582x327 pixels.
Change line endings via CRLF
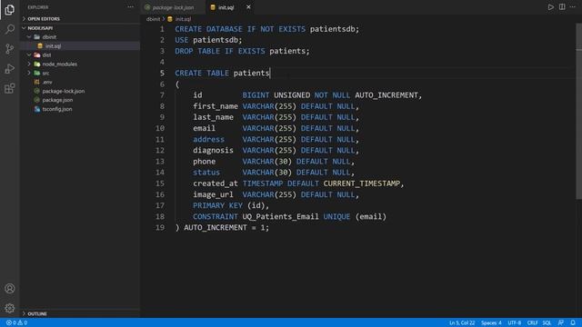coord(532,323)
